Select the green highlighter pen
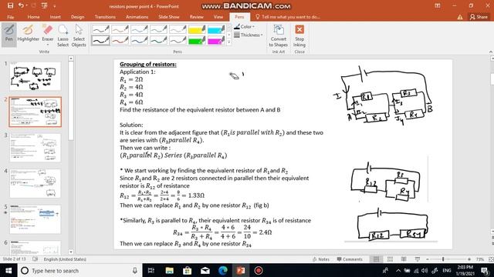494x277 pixels. 197,40
